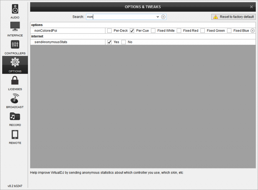
Task: Select the Controllers mixer icon
Action: [x=15, y=44]
